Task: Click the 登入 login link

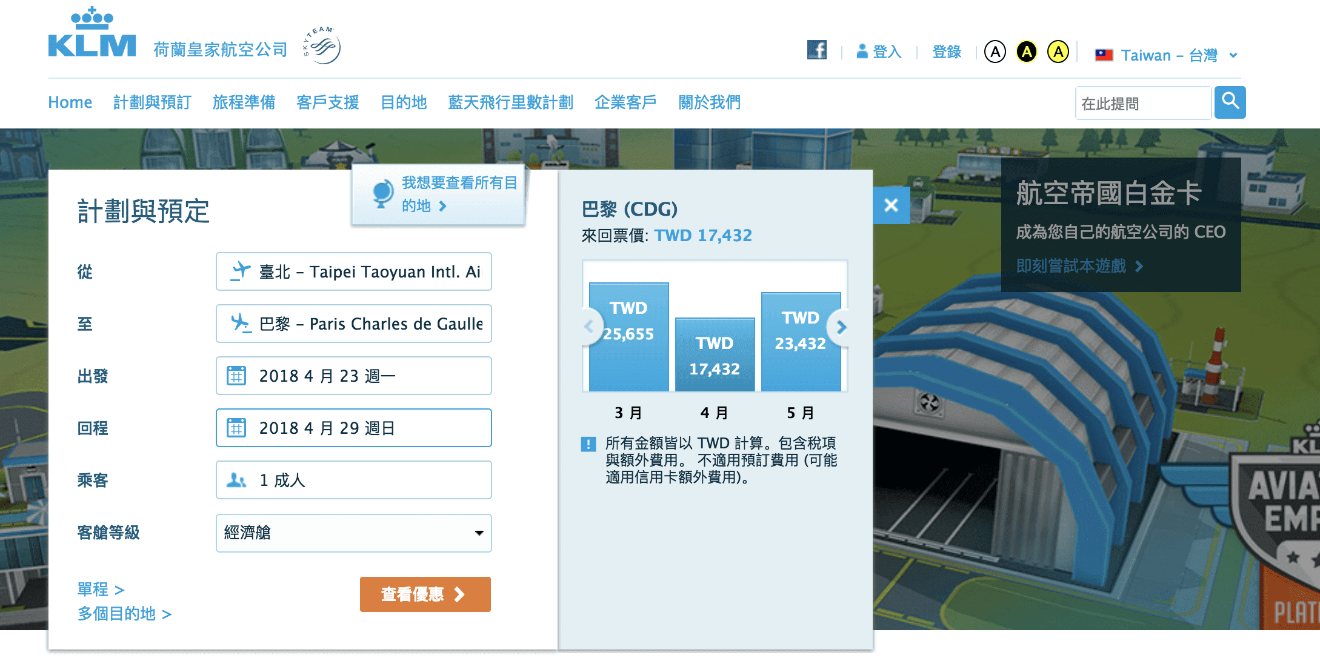Action: (879, 52)
